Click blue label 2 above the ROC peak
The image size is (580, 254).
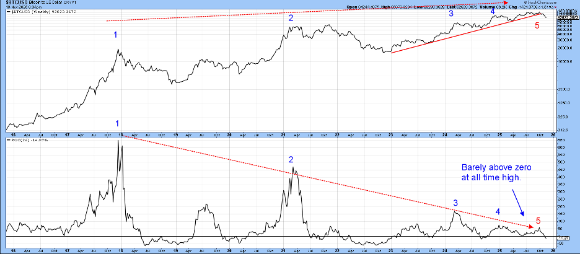(x=291, y=160)
